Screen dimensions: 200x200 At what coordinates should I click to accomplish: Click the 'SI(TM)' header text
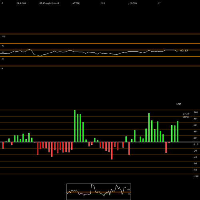coord(76,3)
